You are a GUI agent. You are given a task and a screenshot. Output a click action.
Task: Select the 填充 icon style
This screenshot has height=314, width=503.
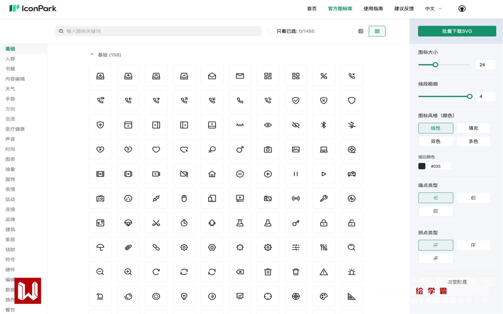pos(473,128)
